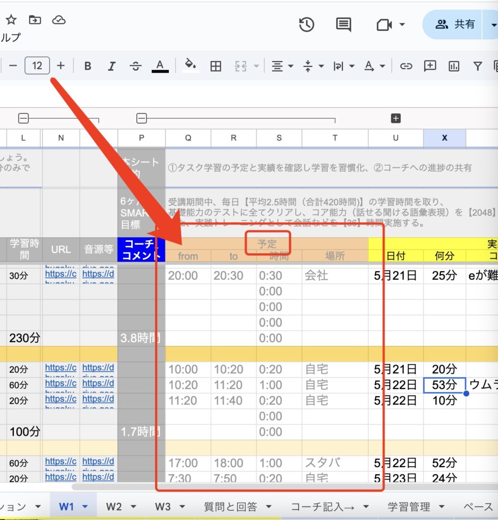The width and height of the screenshot is (498, 520).
Task: Insert link using chain icon
Action: pos(405,66)
